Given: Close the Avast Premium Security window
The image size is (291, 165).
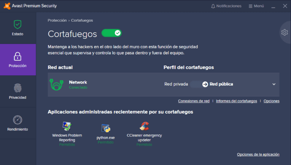Looking at the screenshot, I should [285, 6].
